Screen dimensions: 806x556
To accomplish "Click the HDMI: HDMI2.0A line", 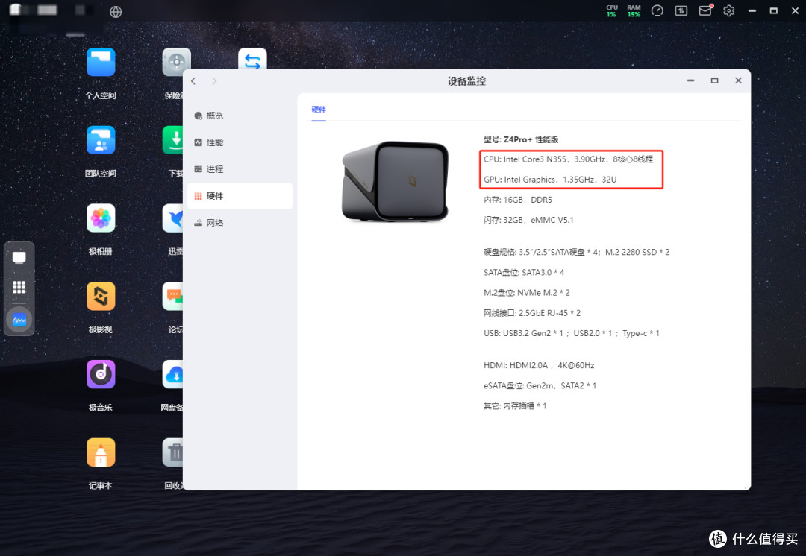I will coord(539,365).
